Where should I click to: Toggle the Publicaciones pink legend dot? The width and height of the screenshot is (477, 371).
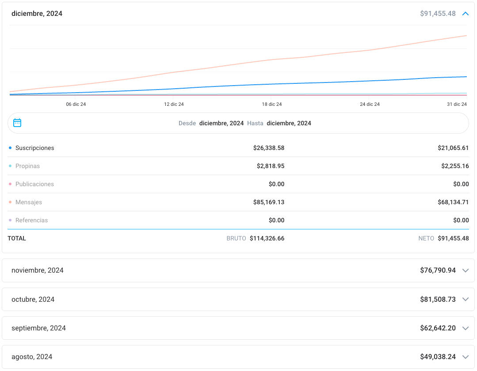pos(10,184)
